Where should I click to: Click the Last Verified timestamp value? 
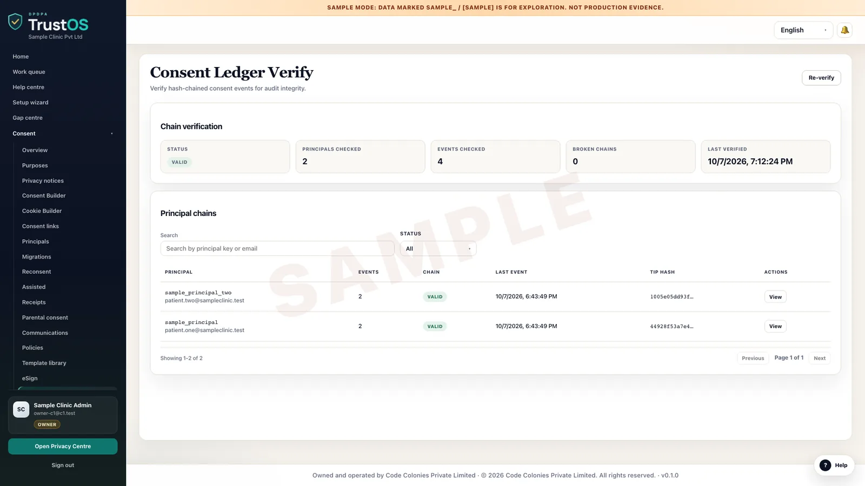point(750,161)
